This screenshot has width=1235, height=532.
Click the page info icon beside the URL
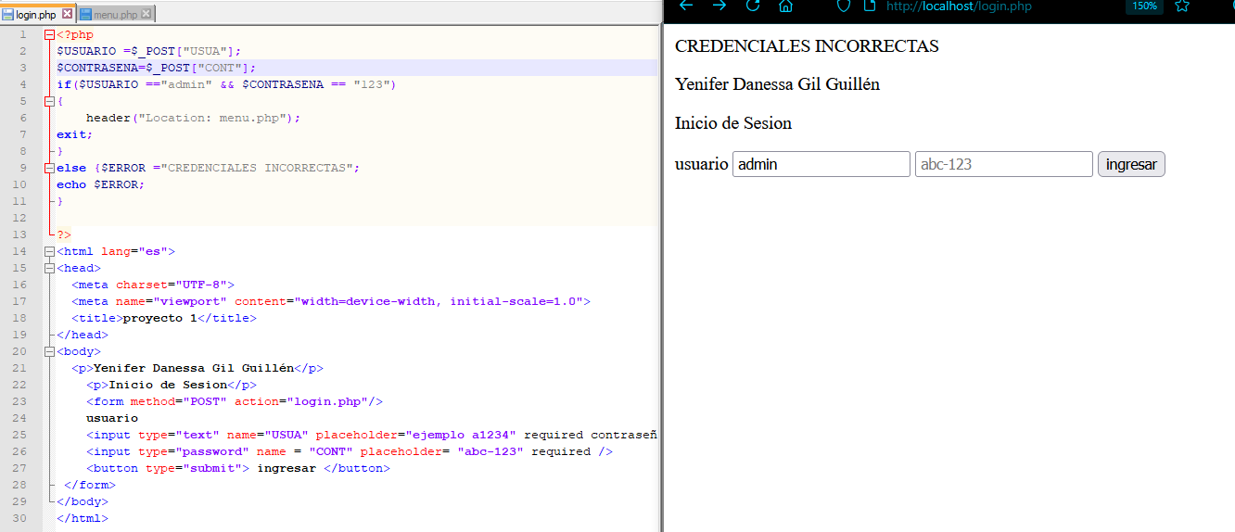[x=869, y=6]
